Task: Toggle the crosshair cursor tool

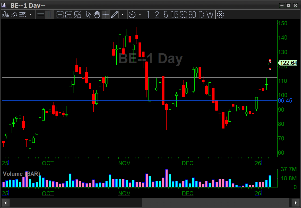Action: (x=106, y=15)
